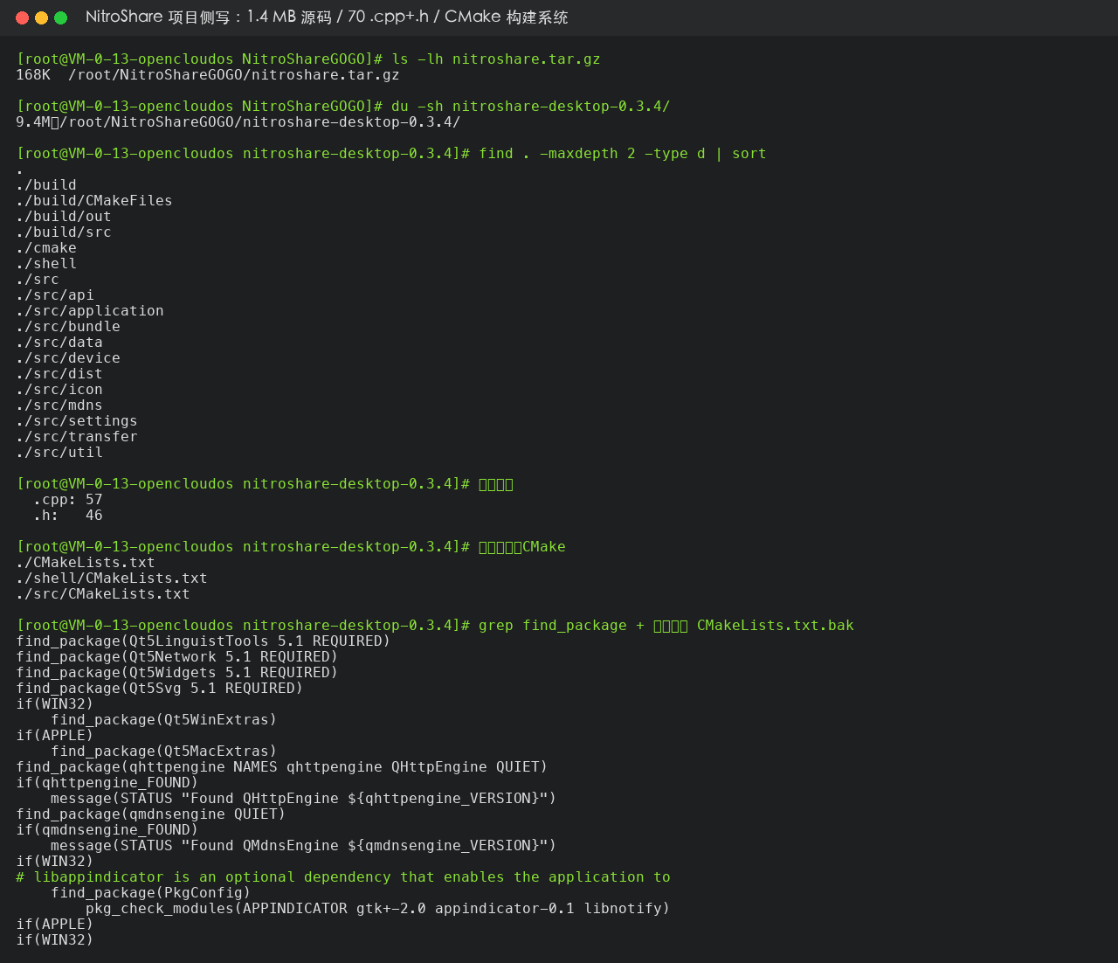Click the './build/CMakeFiles' directory line
This screenshot has width=1118, height=963.
(94, 201)
